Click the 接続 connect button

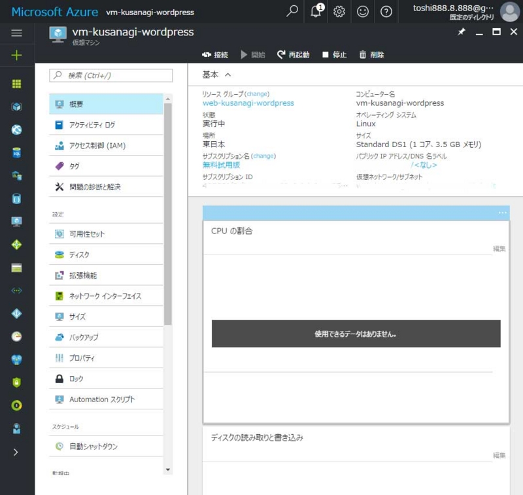(215, 55)
